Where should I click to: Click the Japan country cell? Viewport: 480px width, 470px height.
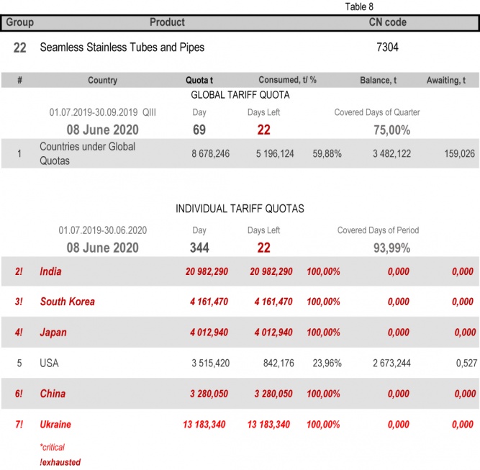coord(54,333)
